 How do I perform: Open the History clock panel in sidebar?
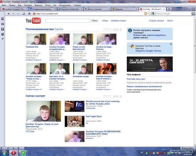click(x=2, y=34)
